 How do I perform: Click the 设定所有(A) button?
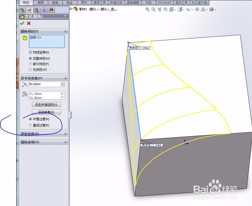coord(46,112)
